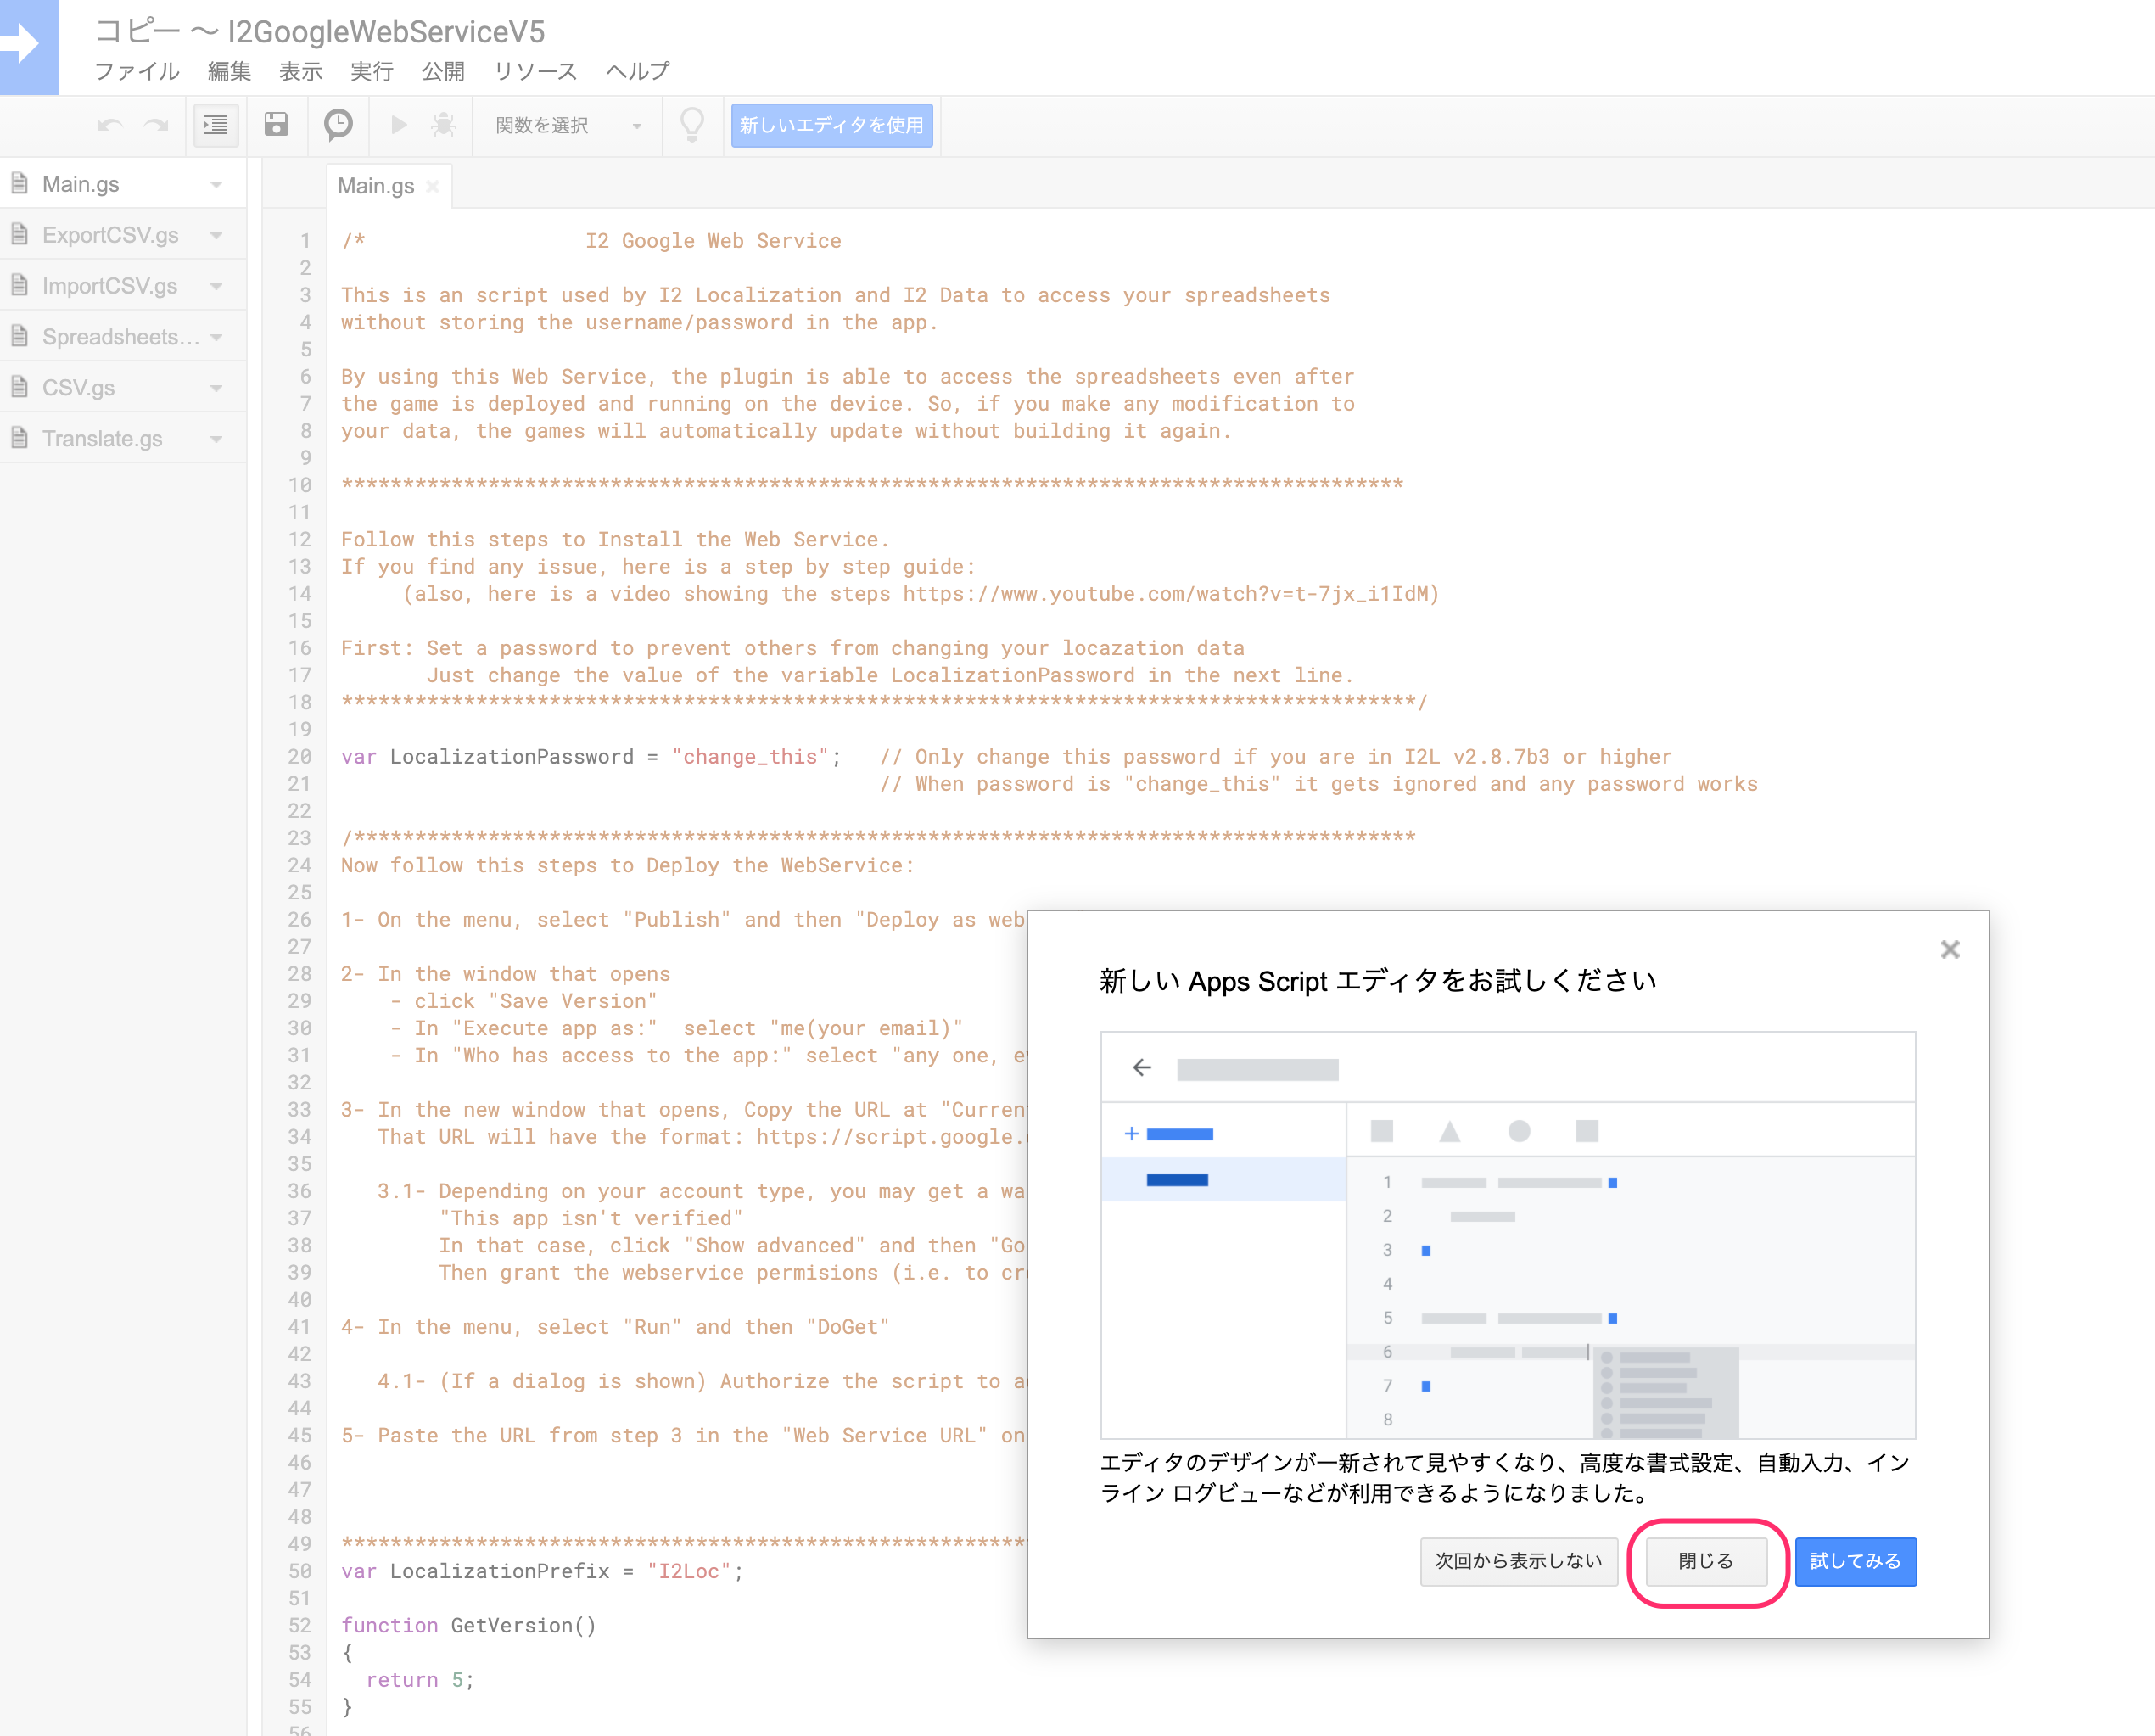This screenshot has height=1736, width=2155.
Task: Open the ファイル menu
Action: point(136,72)
